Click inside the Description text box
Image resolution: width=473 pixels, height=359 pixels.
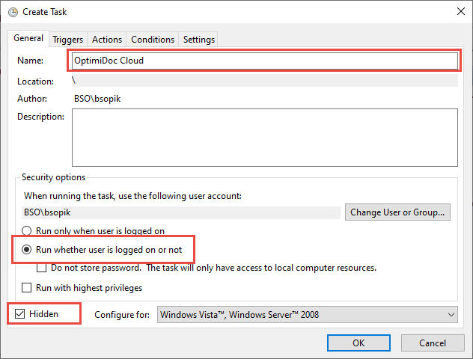(264, 136)
